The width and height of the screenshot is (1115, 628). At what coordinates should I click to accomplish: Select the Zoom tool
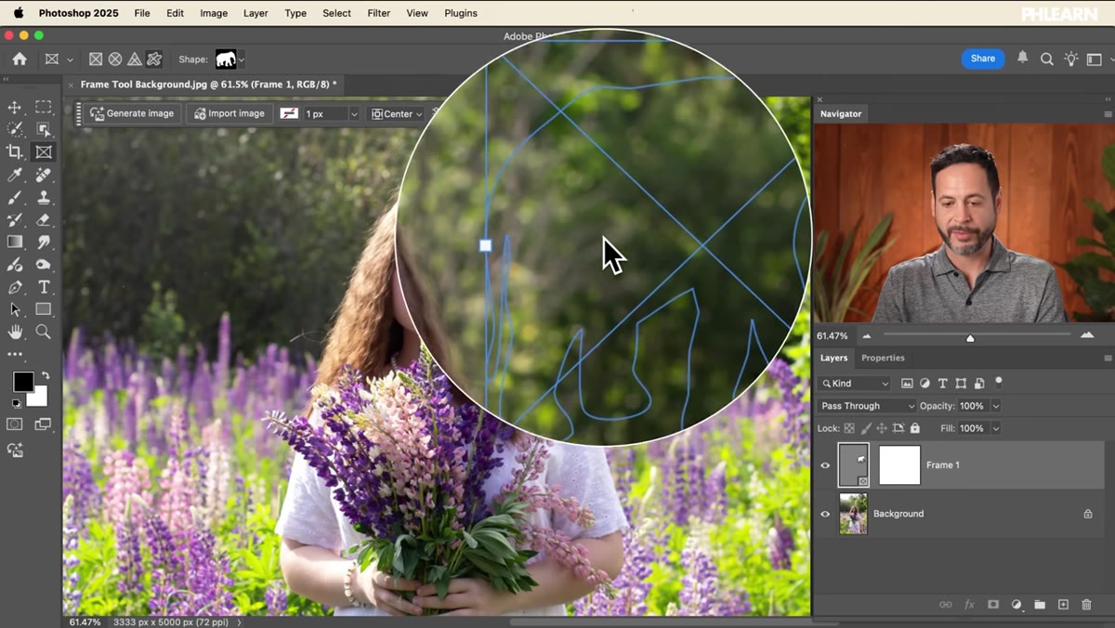(44, 332)
